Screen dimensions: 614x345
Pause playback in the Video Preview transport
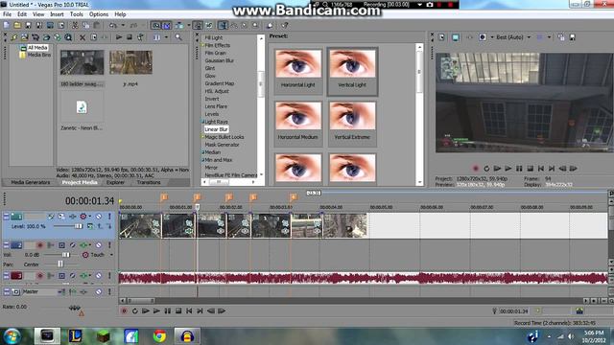click(519, 169)
